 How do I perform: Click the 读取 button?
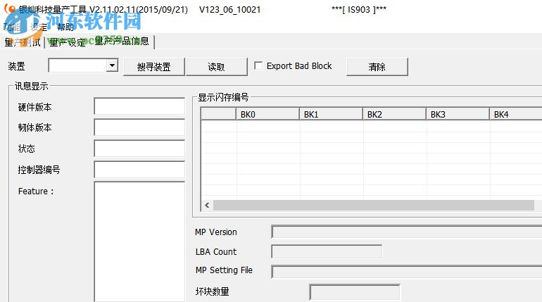point(217,67)
